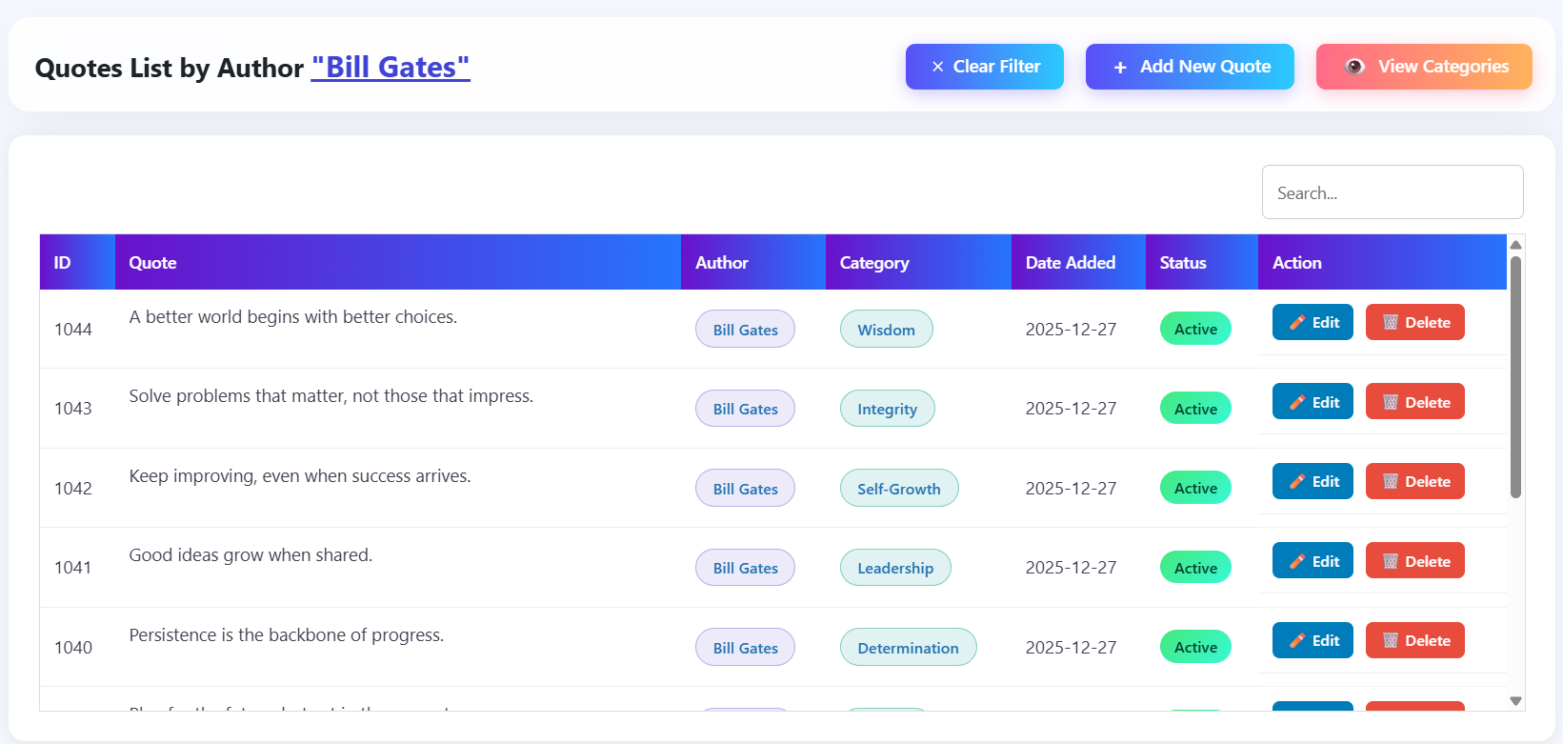The width and height of the screenshot is (1563, 744).
Task: Click trash icon for quote 1044
Action: click(x=1390, y=323)
